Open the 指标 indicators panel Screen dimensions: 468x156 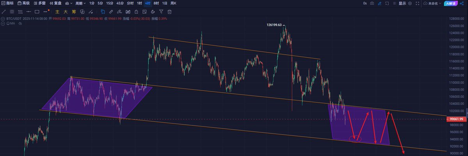pos(8,3)
